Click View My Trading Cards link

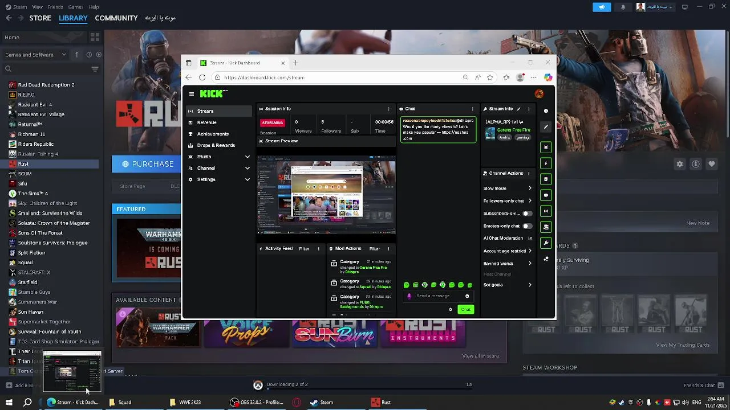683,345
